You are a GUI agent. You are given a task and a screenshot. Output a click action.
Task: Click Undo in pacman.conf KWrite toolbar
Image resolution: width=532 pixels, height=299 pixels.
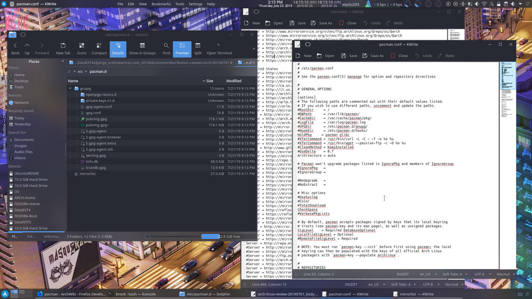423,56
